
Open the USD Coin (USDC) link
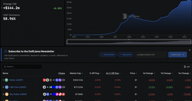coord(18,87)
